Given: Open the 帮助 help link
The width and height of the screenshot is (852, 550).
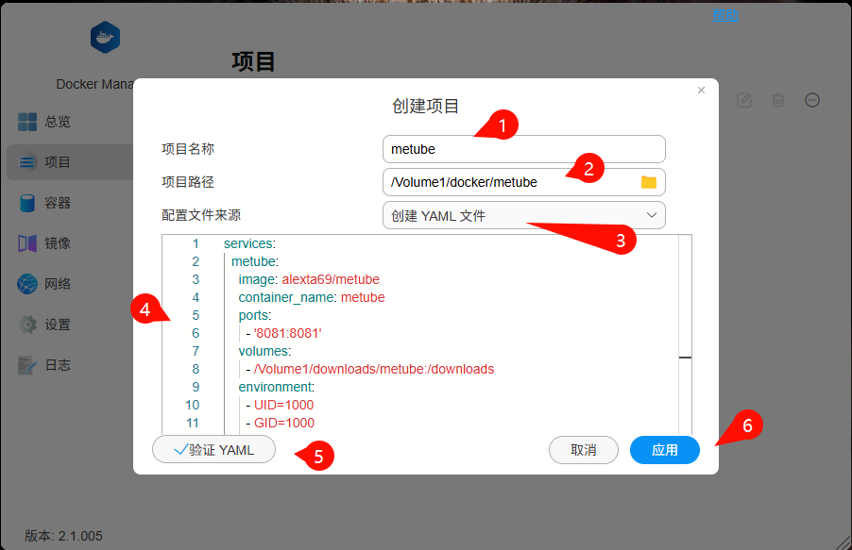Looking at the screenshot, I should [x=725, y=15].
